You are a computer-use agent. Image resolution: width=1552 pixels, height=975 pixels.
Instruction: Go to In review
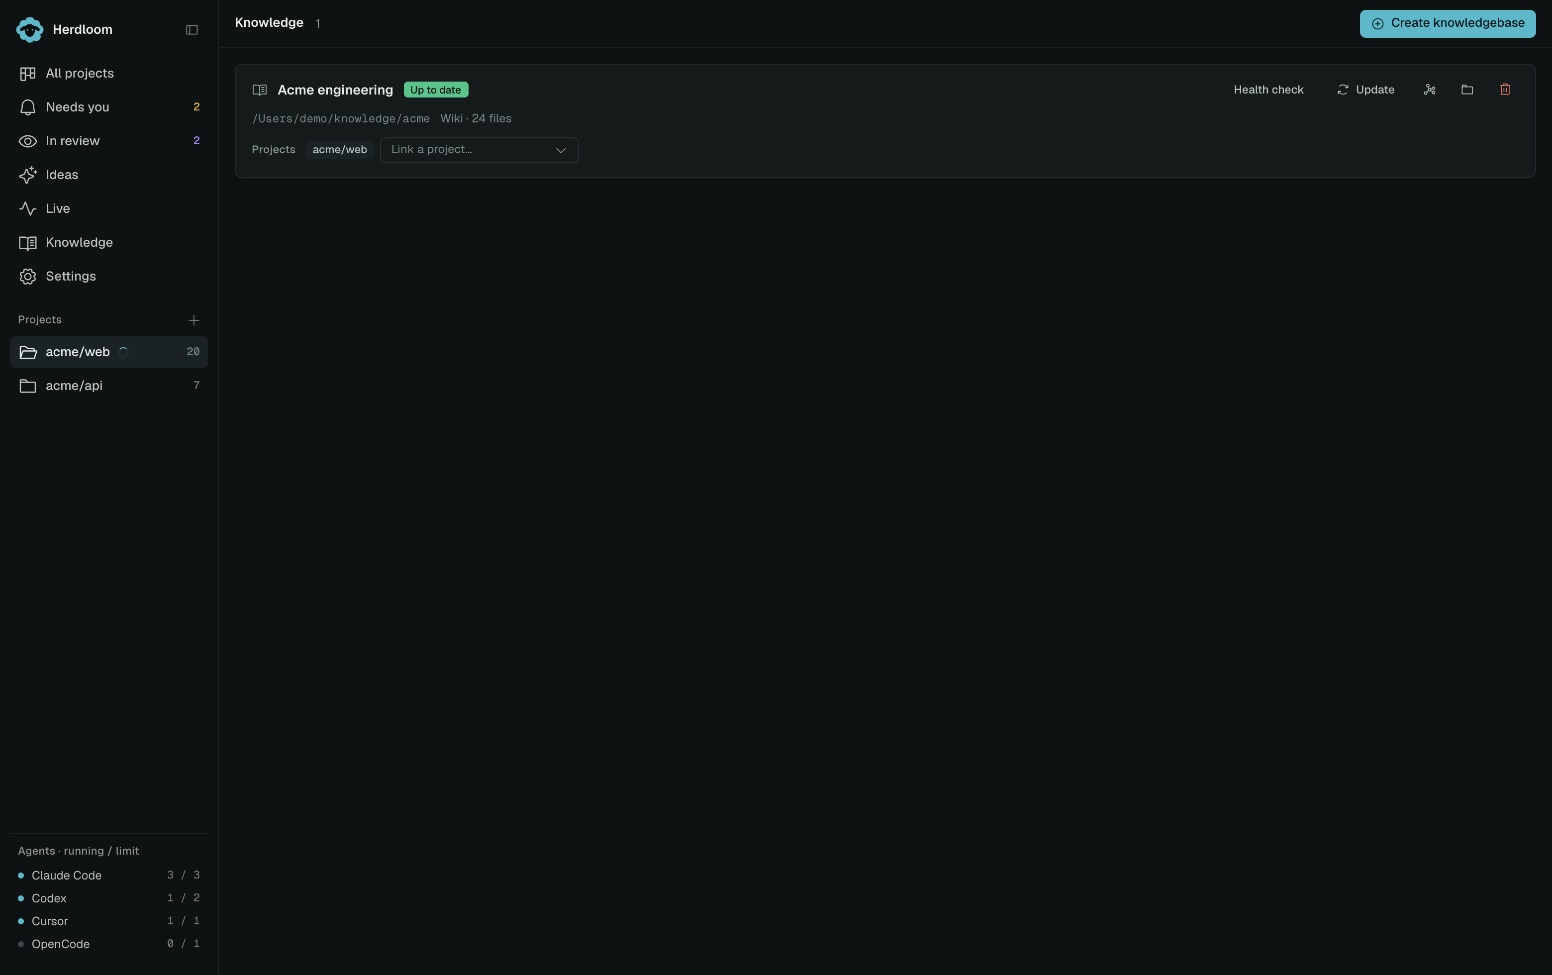(x=109, y=141)
